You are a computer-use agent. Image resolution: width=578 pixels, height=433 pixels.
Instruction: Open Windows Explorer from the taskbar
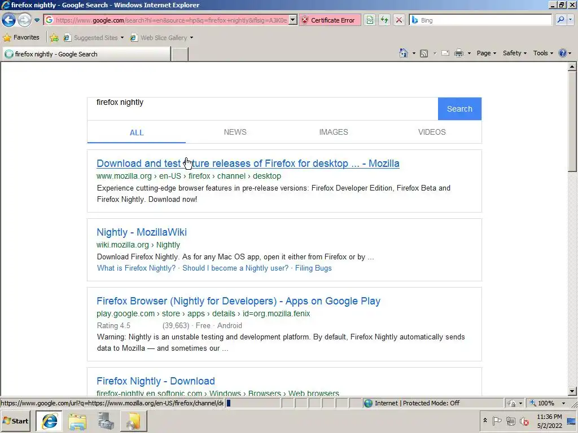pyautogui.click(x=77, y=421)
